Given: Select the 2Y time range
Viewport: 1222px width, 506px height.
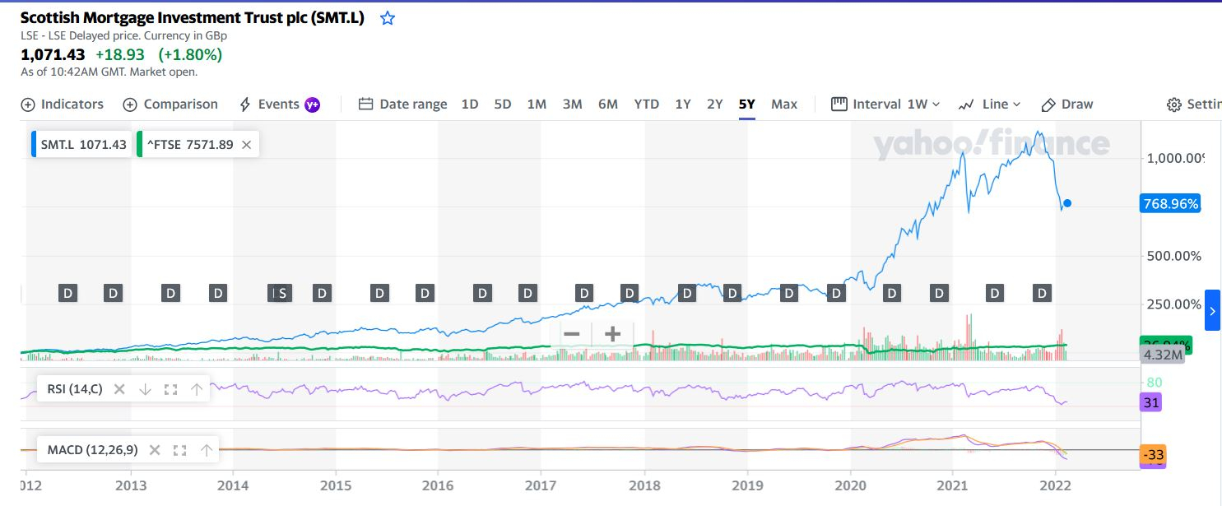Looking at the screenshot, I should [715, 104].
